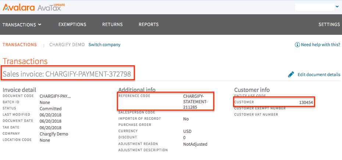Click the LAST MODIFIED date 06/20/2018
Image resolution: width=342 pixels, height=160 pixels.
tap(51, 115)
